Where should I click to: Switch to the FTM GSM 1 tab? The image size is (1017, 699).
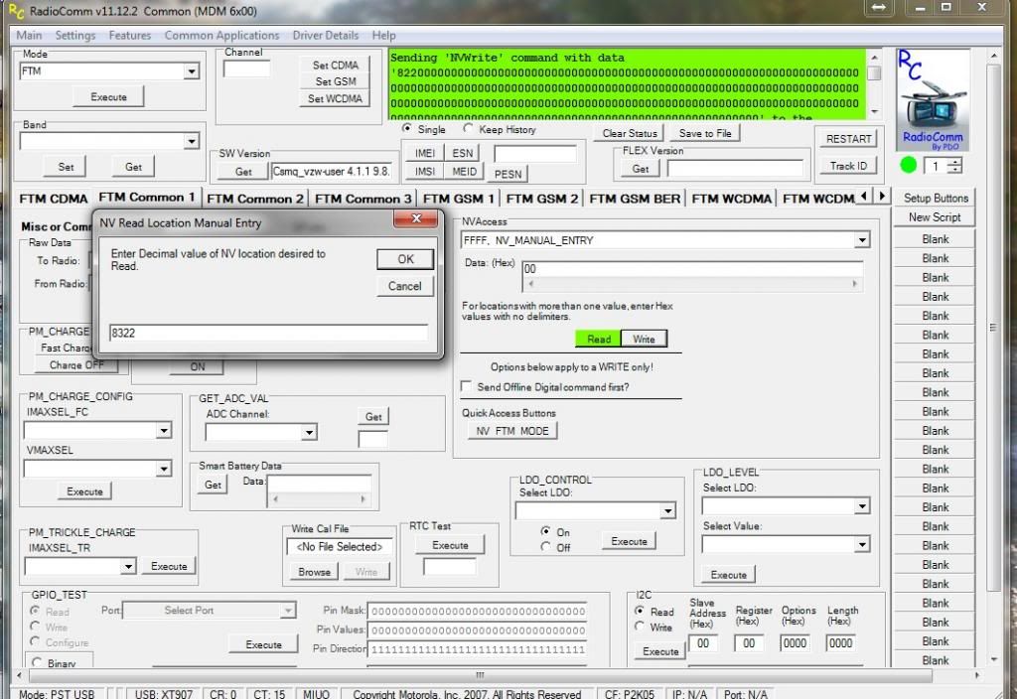(459, 199)
